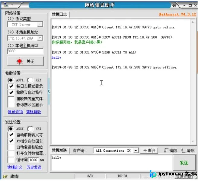Click the 3/3 status bar entry
This screenshot has height=181, width=200.
[90, 176]
